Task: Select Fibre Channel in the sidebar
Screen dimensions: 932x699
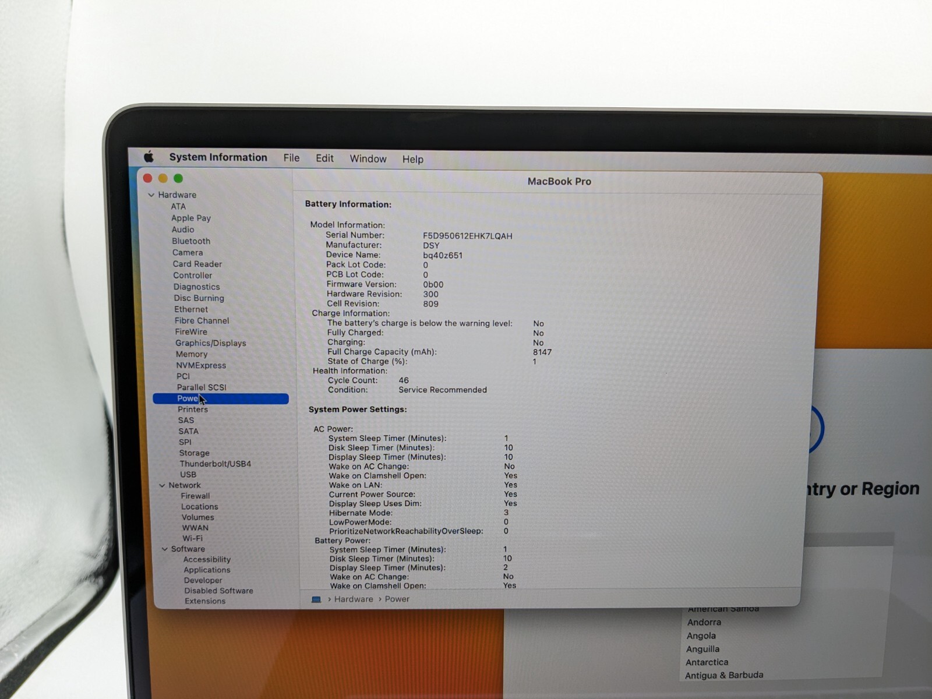Action: 202,320
